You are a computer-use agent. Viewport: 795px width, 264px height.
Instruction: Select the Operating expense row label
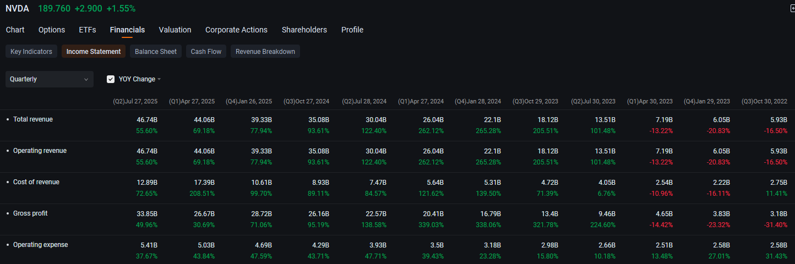click(x=41, y=245)
